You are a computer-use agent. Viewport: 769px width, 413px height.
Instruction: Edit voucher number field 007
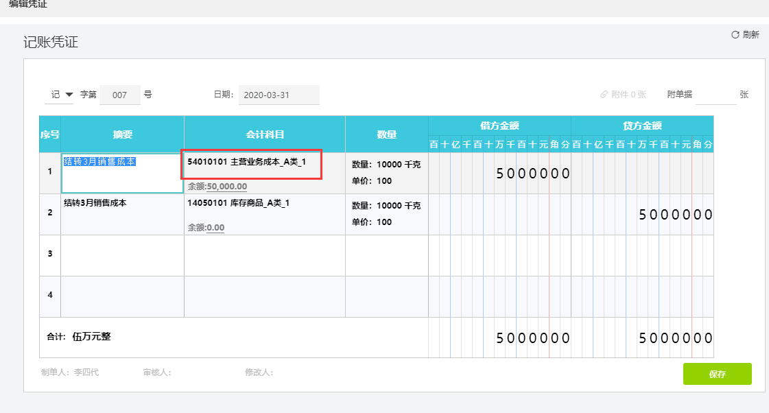(119, 95)
